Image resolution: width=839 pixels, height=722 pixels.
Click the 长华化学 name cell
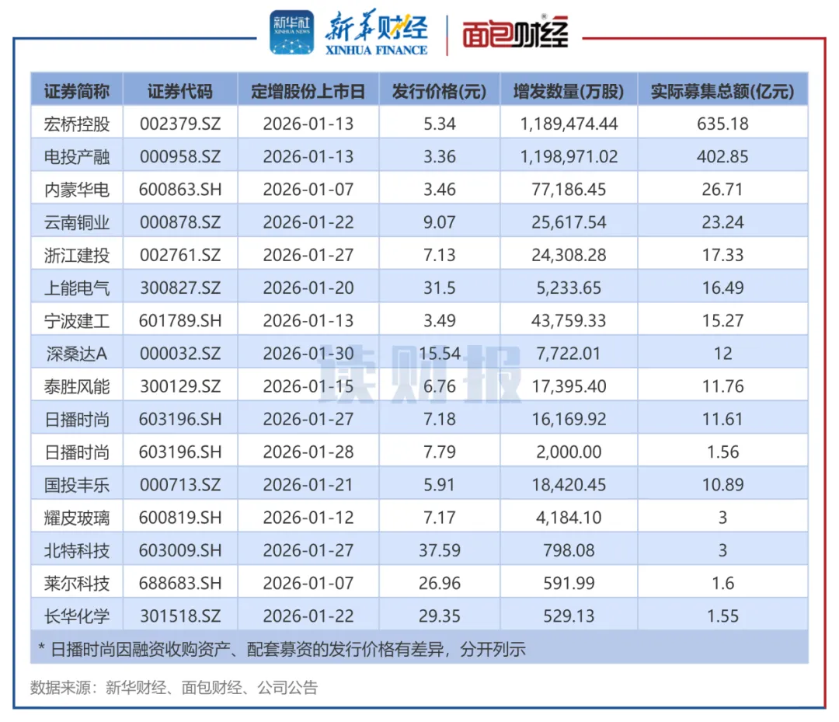76,616
